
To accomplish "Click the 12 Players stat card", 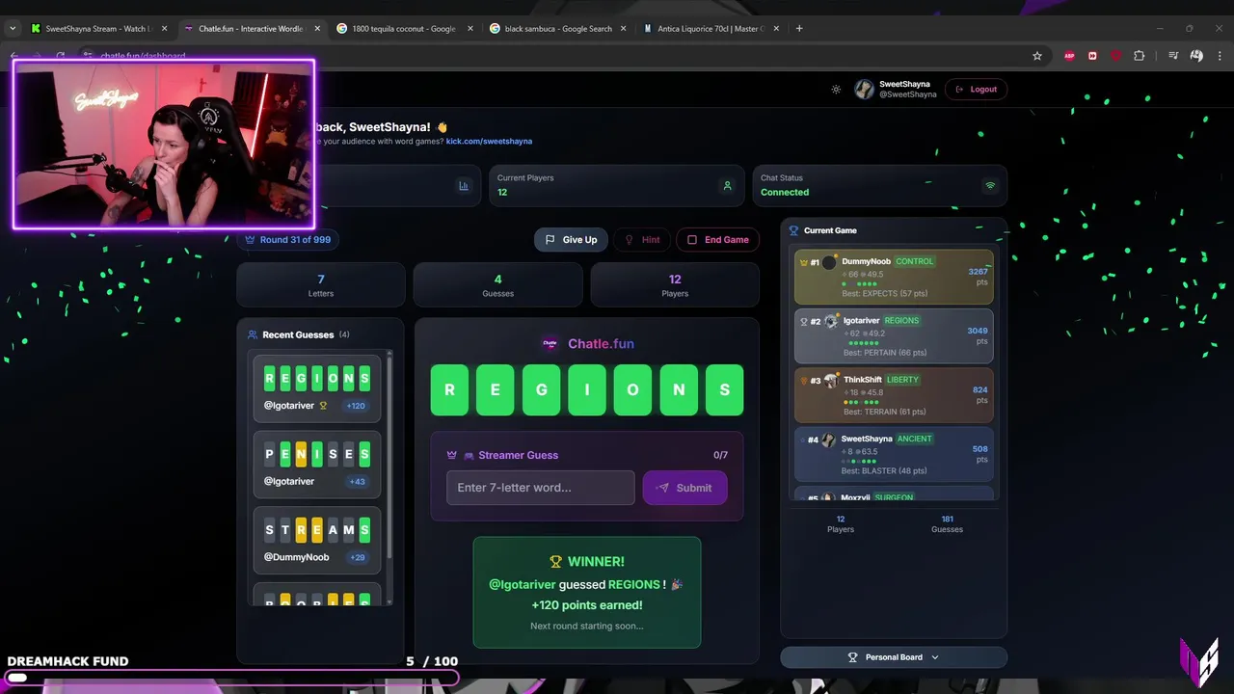I will (675, 285).
